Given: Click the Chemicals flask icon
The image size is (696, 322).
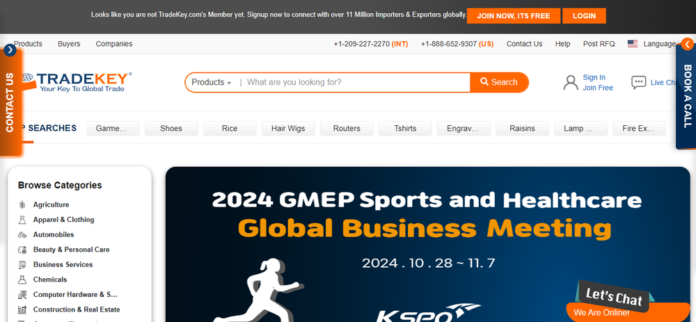Looking at the screenshot, I should (22, 280).
